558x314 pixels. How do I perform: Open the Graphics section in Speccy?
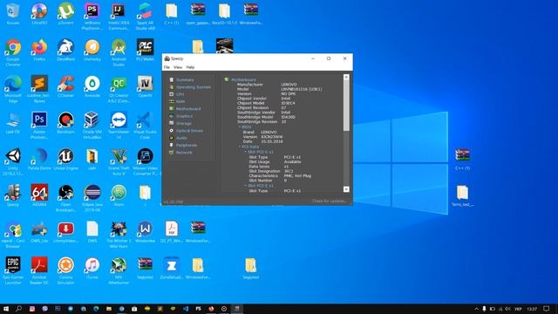tap(184, 116)
